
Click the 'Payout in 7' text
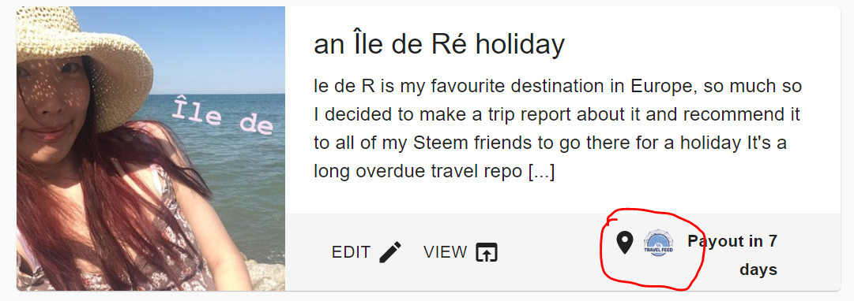pos(732,240)
